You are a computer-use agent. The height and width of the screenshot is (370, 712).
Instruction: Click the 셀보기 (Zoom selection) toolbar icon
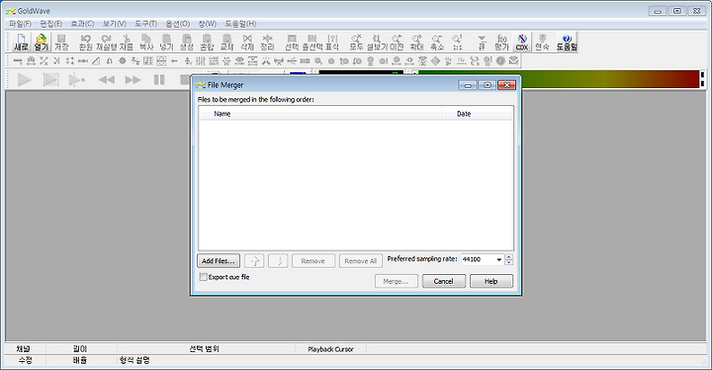(x=377, y=43)
